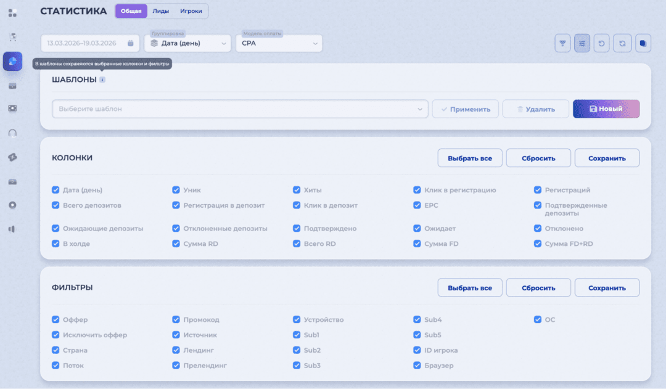
Task: Click the megaphone icon in sidebar
Action: click(12, 229)
